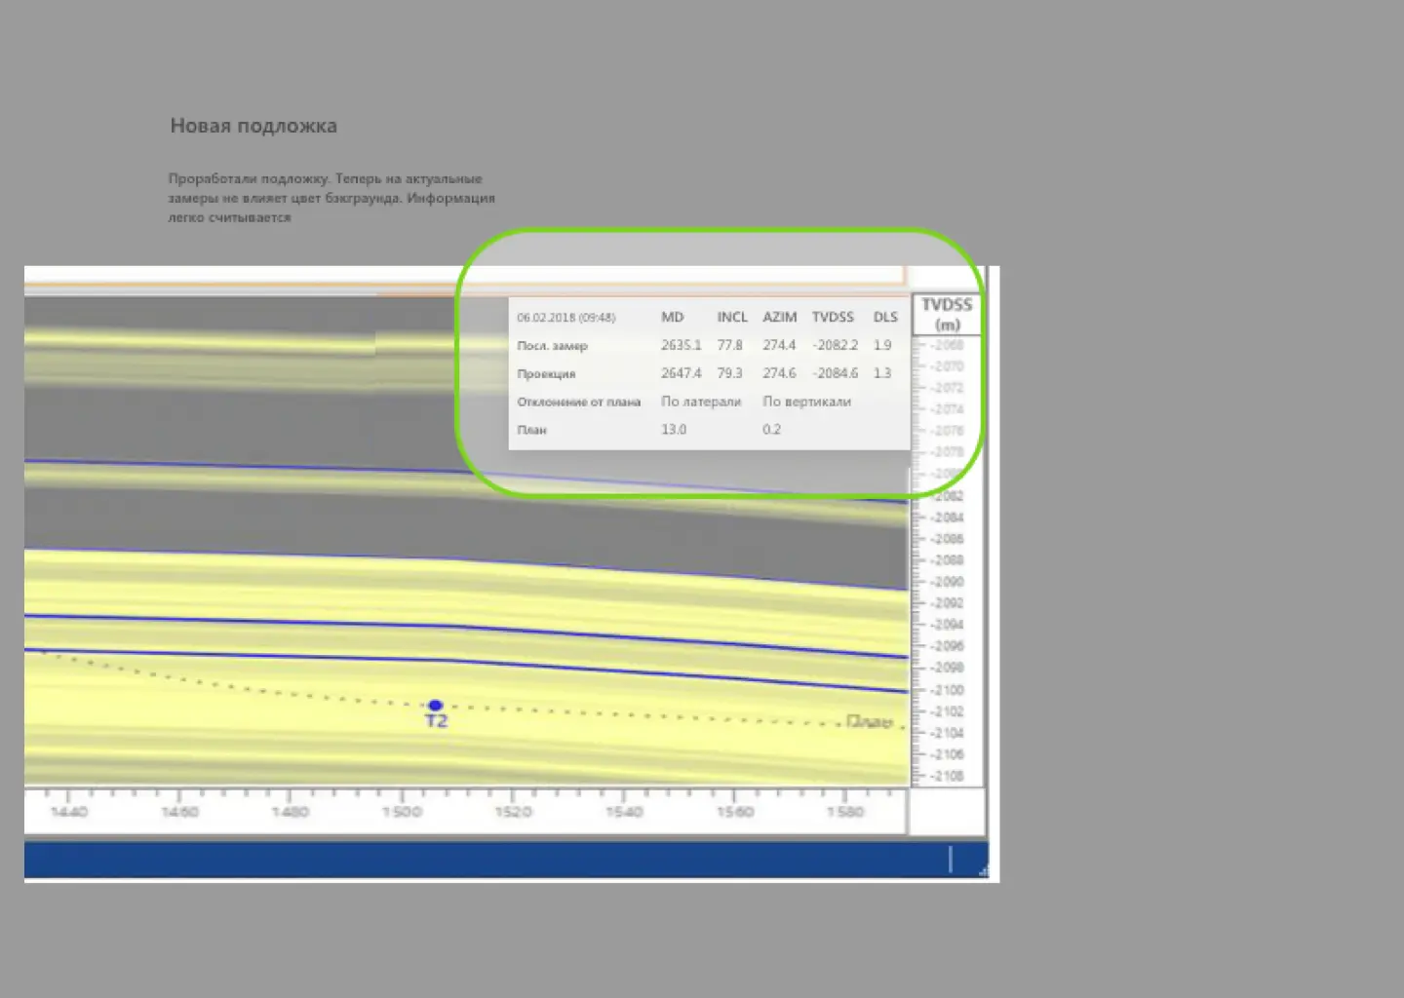
Task: Click the projected MD value 2647.4
Action: [x=681, y=373]
